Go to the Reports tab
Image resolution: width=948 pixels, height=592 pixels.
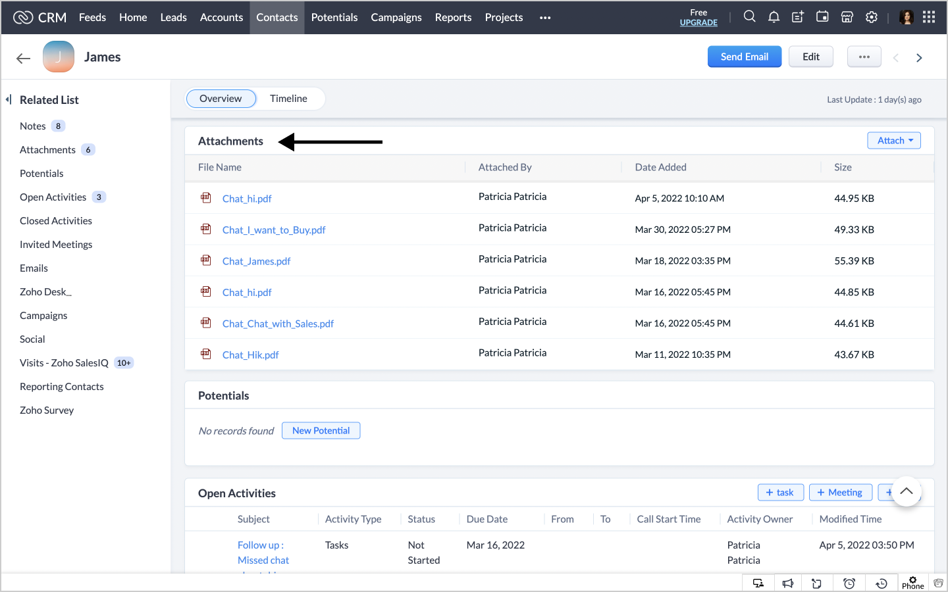[453, 18]
